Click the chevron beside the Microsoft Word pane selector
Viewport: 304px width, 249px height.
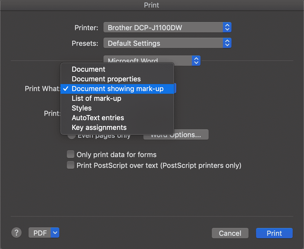click(x=196, y=61)
